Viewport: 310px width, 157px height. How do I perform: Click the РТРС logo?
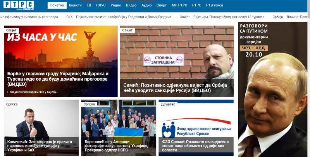tap(18, 5)
